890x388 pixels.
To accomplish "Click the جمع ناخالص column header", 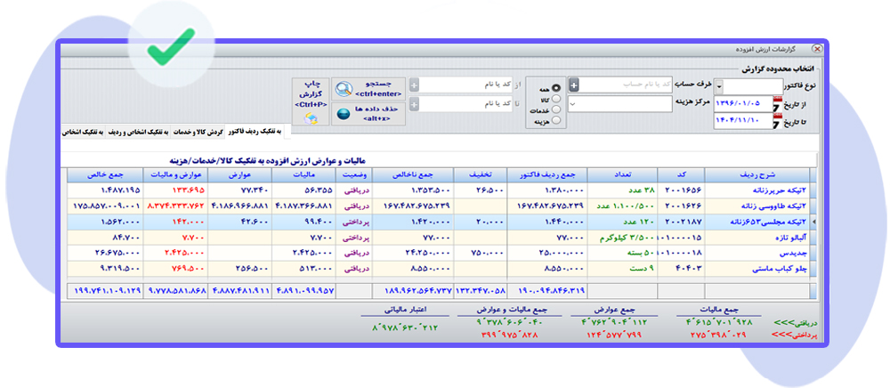I will coord(412,174).
